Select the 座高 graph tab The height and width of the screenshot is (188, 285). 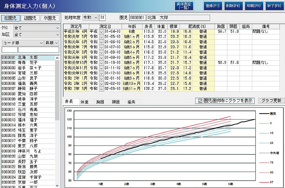click(x=131, y=102)
